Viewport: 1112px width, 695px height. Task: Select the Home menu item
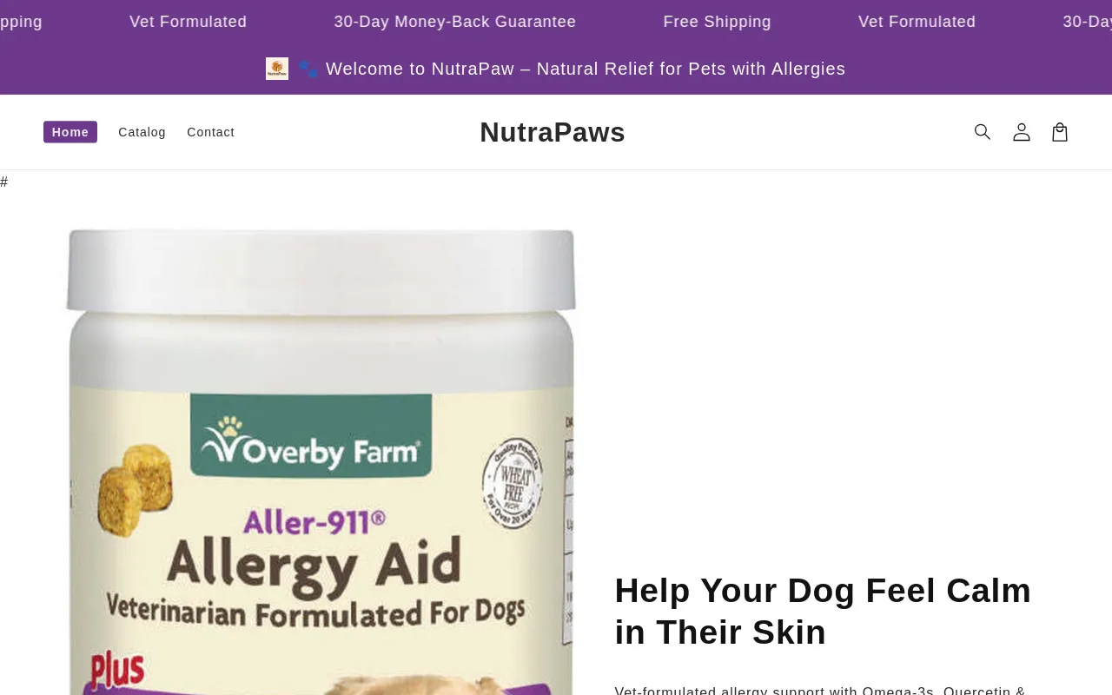pos(70,132)
